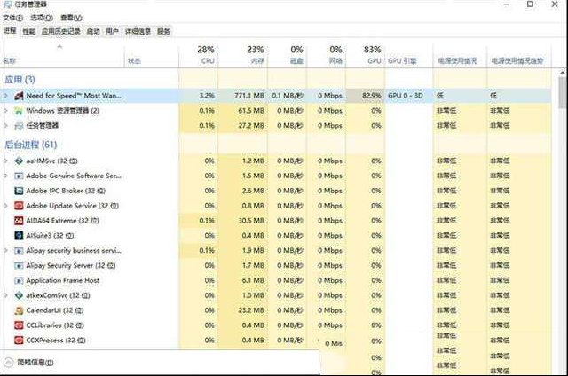Click the Adobe Update Service icon
The image size is (568, 376).
tap(19, 206)
